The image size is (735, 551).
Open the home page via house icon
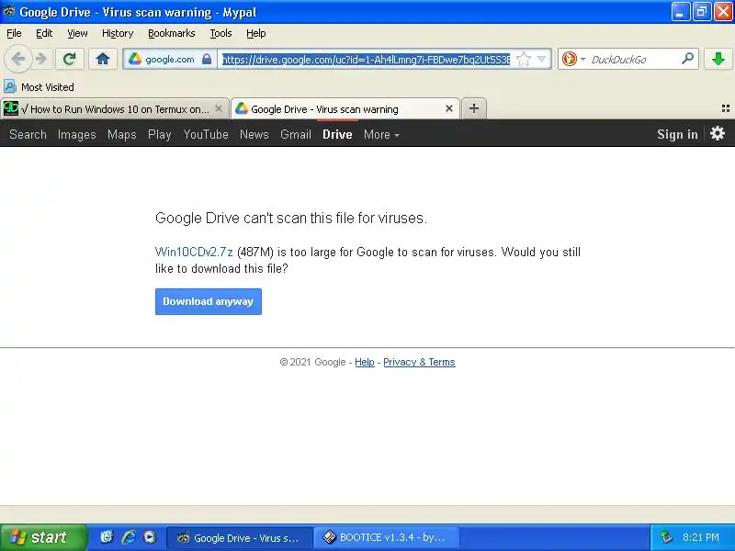[103, 59]
